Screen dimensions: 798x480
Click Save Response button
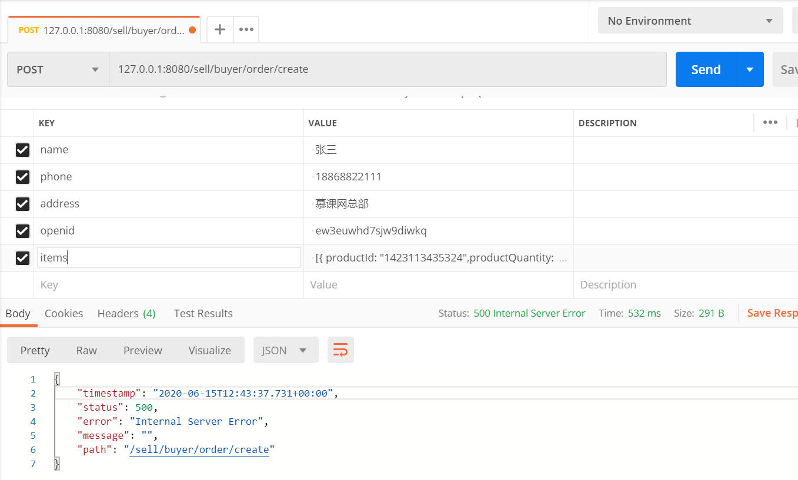(772, 313)
